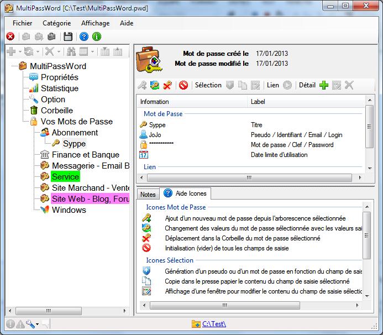Select Site Marchand category
This screenshot has width=383, height=335.
pyautogui.click(x=91, y=188)
